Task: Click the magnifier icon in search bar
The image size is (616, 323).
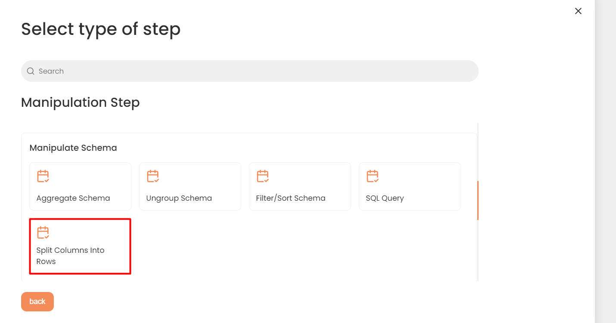Action: (31, 71)
